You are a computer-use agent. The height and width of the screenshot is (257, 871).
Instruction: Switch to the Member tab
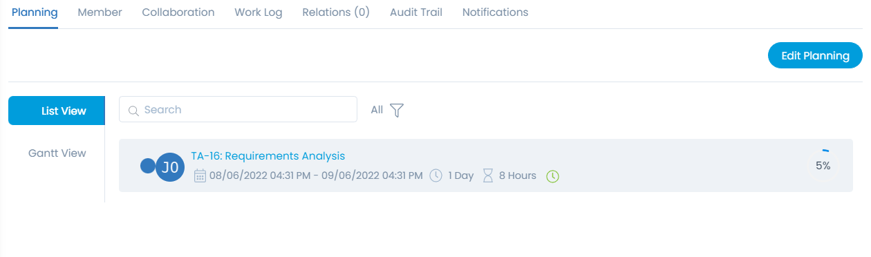(100, 12)
